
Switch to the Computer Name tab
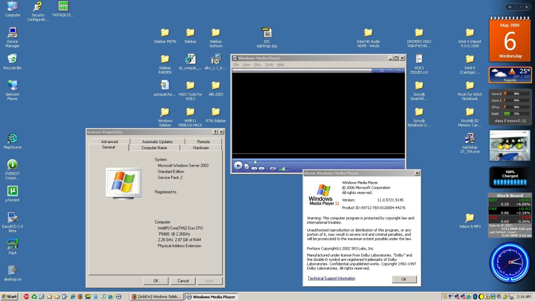tap(154, 148)
